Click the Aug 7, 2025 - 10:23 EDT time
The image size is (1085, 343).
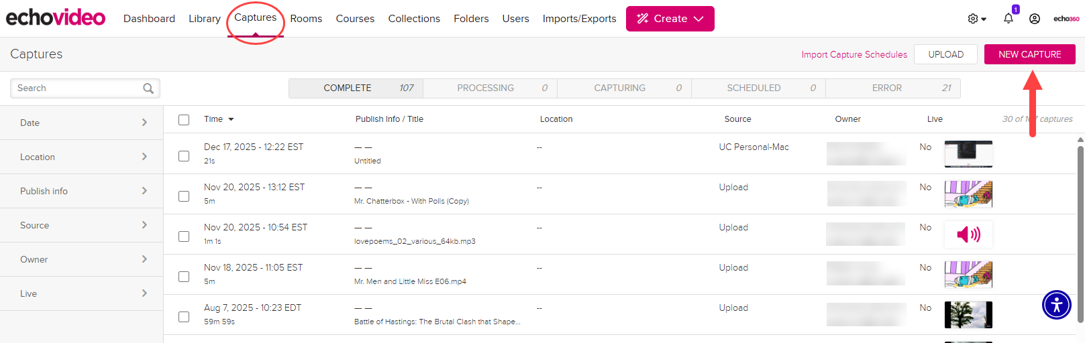[252, 307]
